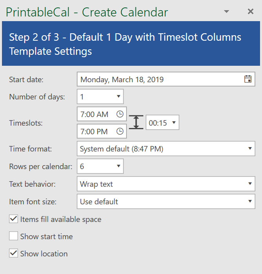Click the clock icon beside 7:00 PM
Viewport: 262px width, 274px height.
[x=120, y=132]
